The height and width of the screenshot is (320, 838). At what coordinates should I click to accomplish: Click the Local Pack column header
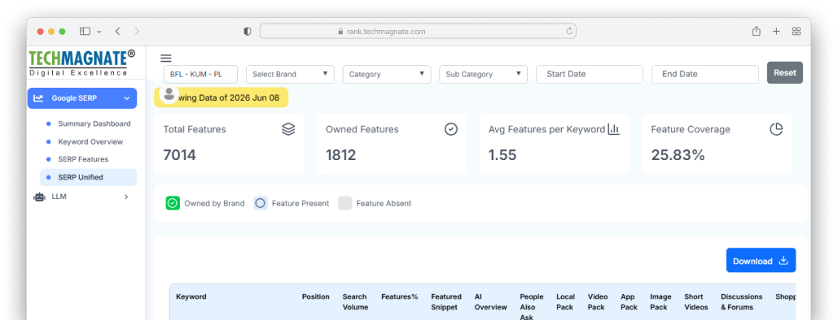point(566,302)
